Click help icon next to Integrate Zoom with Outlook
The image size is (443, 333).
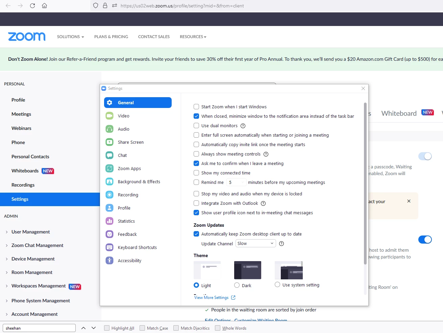click(x=263, y=203)
